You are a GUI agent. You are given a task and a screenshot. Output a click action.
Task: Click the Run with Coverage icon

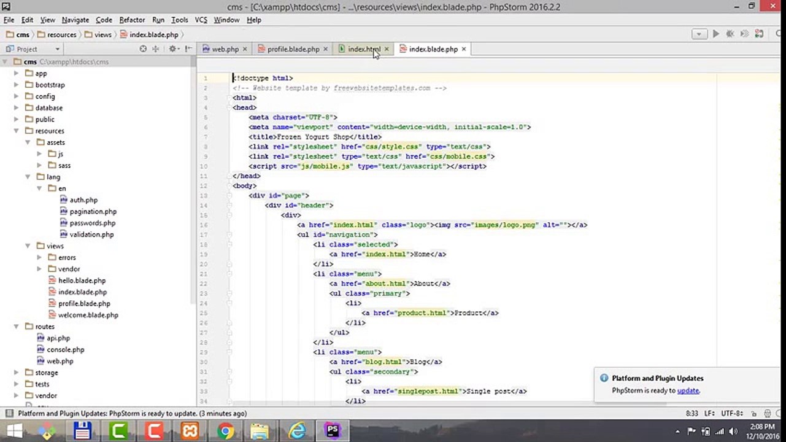click(745, 34)
